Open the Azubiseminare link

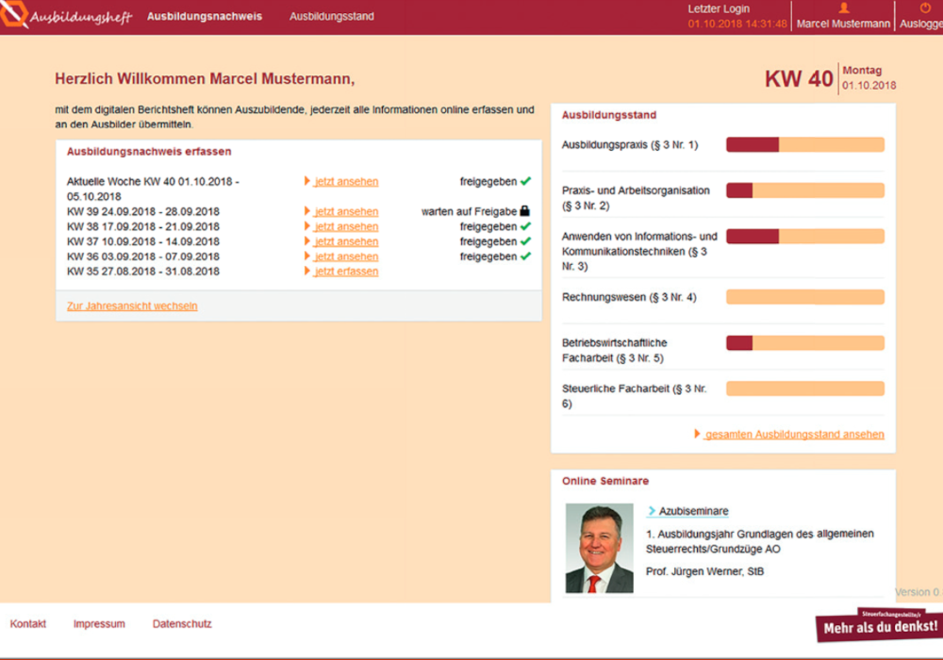click(x=693, y=511)
